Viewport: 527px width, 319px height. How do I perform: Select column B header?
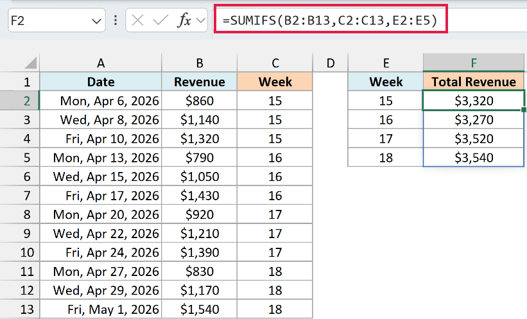[199, 63]
